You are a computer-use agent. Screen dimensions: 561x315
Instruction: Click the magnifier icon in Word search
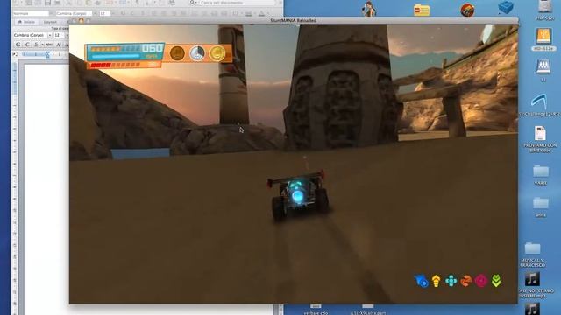[x=193, y=3]
